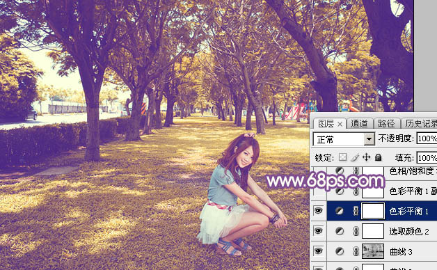
Task: Hide the 色彩平衡 1 layer
Action: click(318, 211)
